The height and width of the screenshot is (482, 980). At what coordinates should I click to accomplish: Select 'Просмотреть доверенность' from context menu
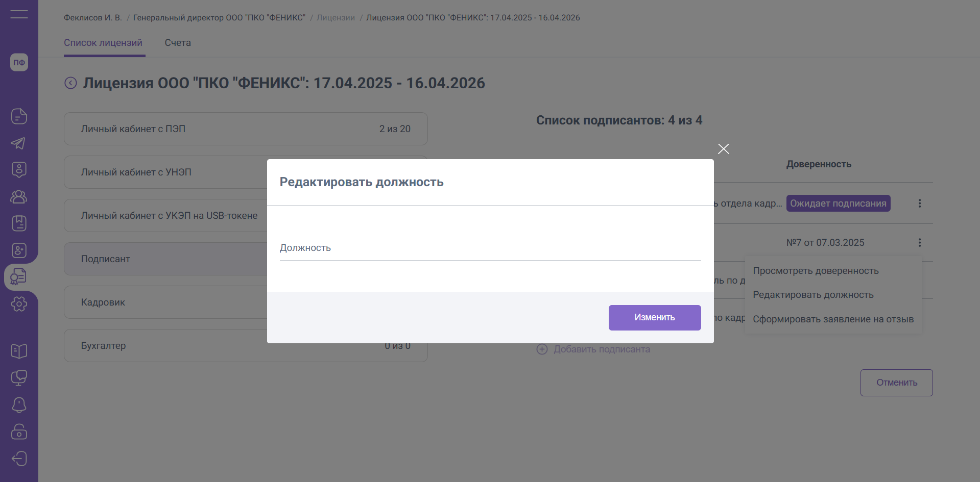[x=816, y=271]
